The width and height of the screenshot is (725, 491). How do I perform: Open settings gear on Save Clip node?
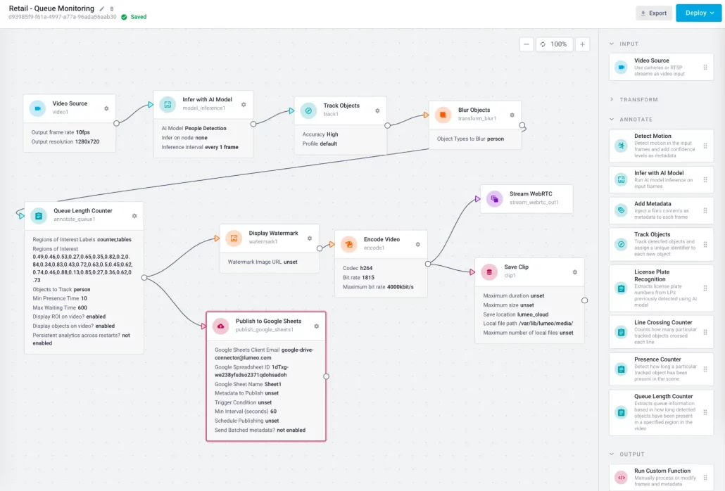(574, 272)
